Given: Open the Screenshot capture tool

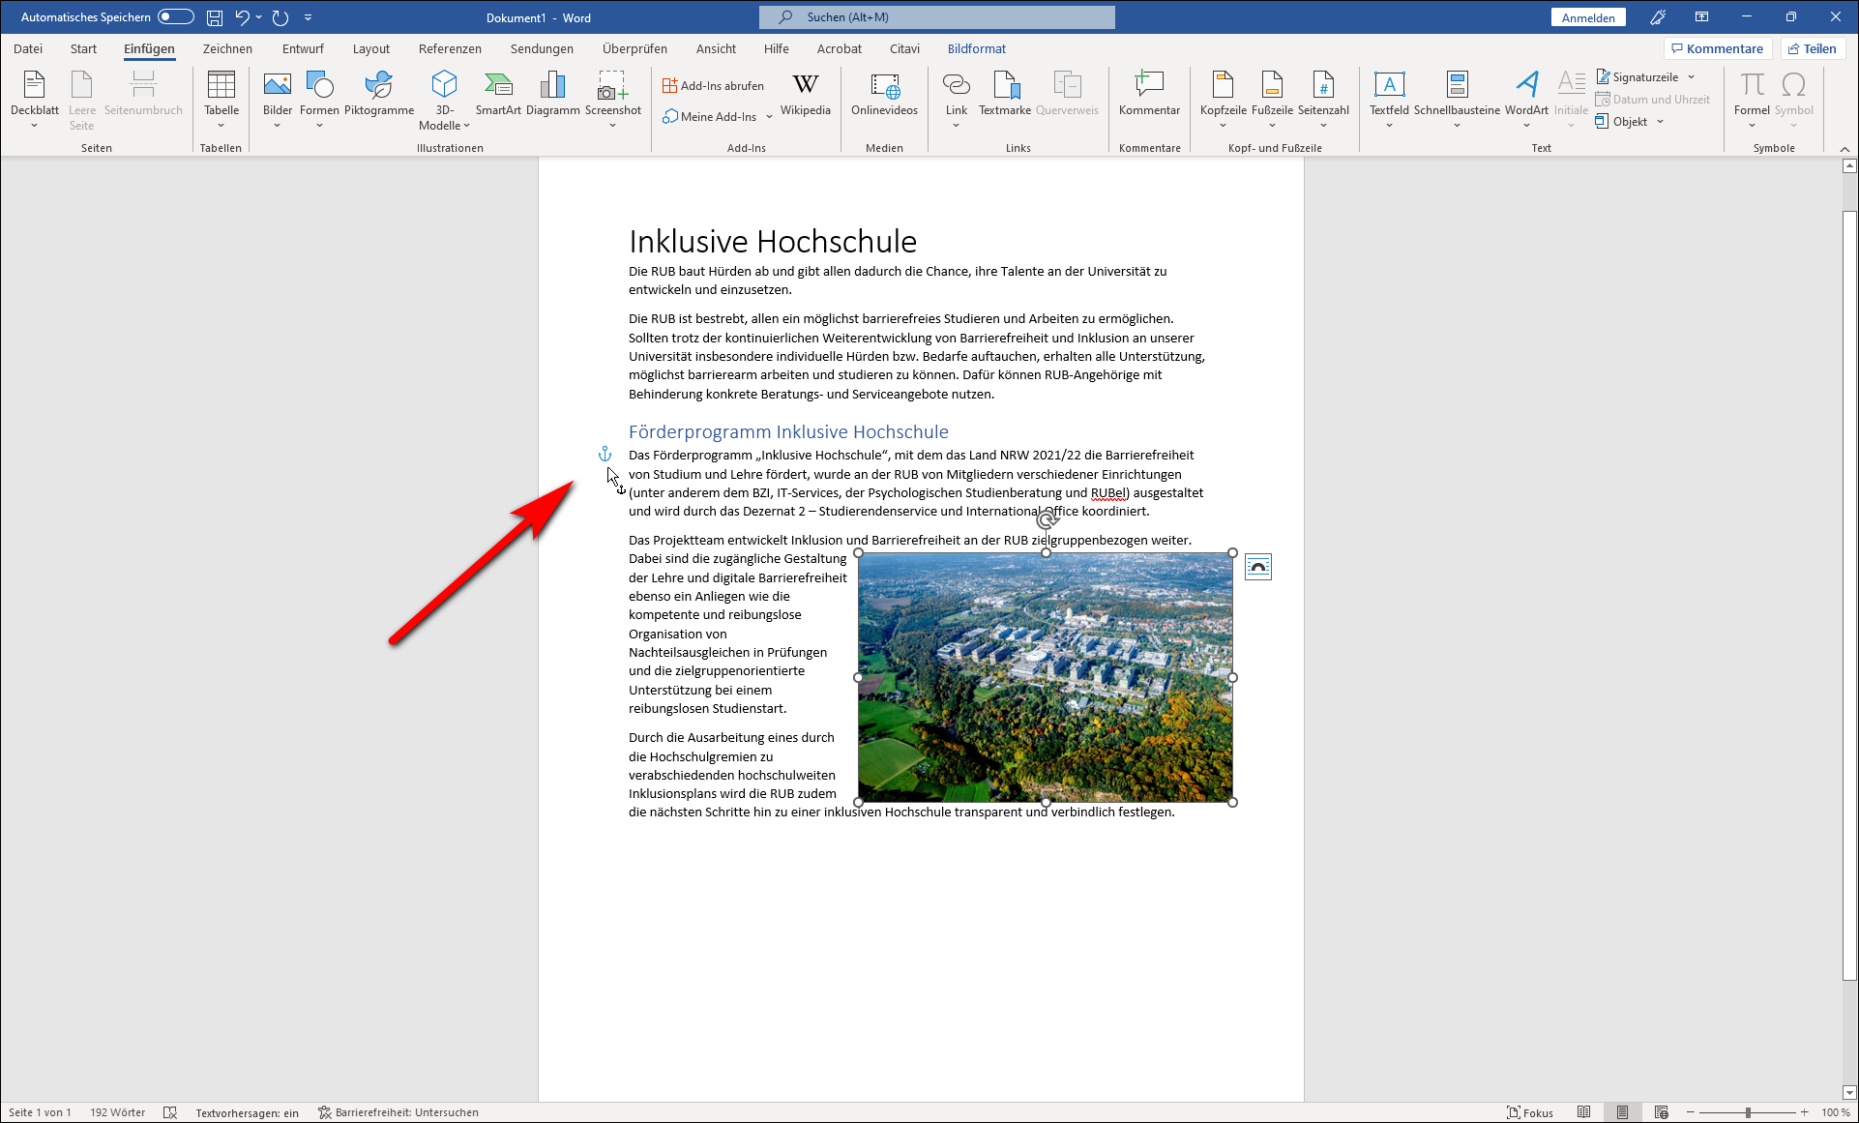Looking at the screenshot, I should [612, 100].
